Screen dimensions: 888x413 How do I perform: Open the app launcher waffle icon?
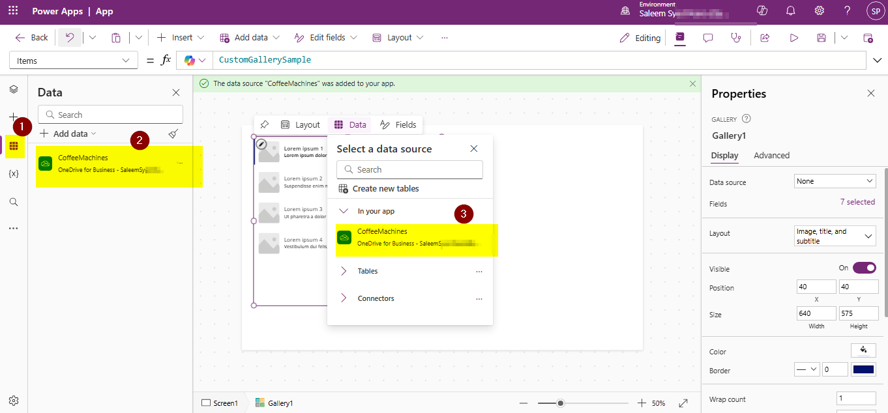click(x=13, y=11)
